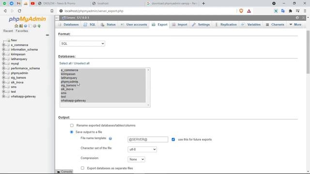Go back in browser history

point(5,11)
